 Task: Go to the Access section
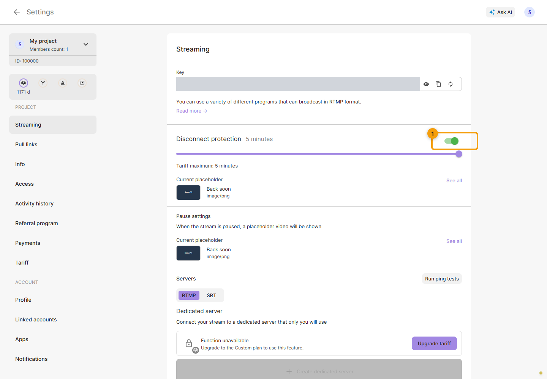53,184
